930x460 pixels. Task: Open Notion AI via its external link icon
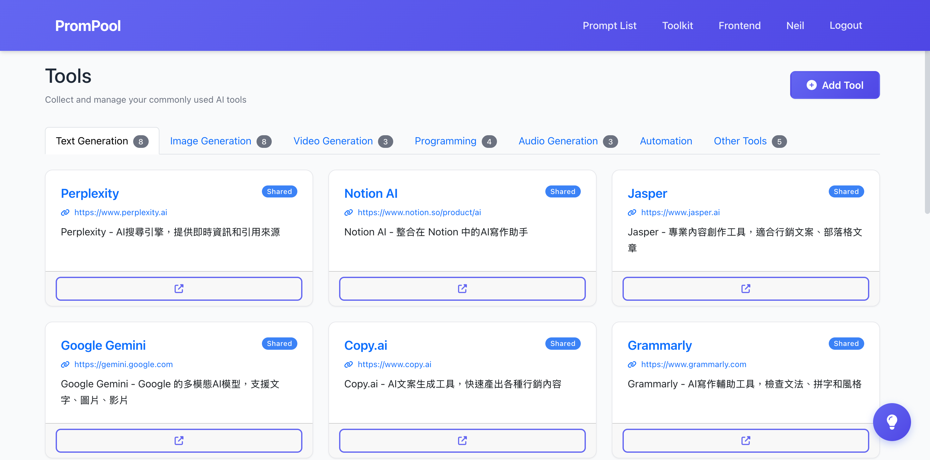(x=462, y=288)
